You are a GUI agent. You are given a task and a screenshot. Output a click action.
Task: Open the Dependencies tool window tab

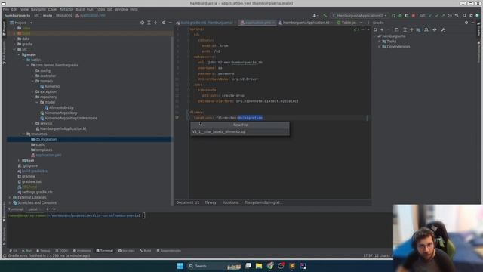(168, 251)
